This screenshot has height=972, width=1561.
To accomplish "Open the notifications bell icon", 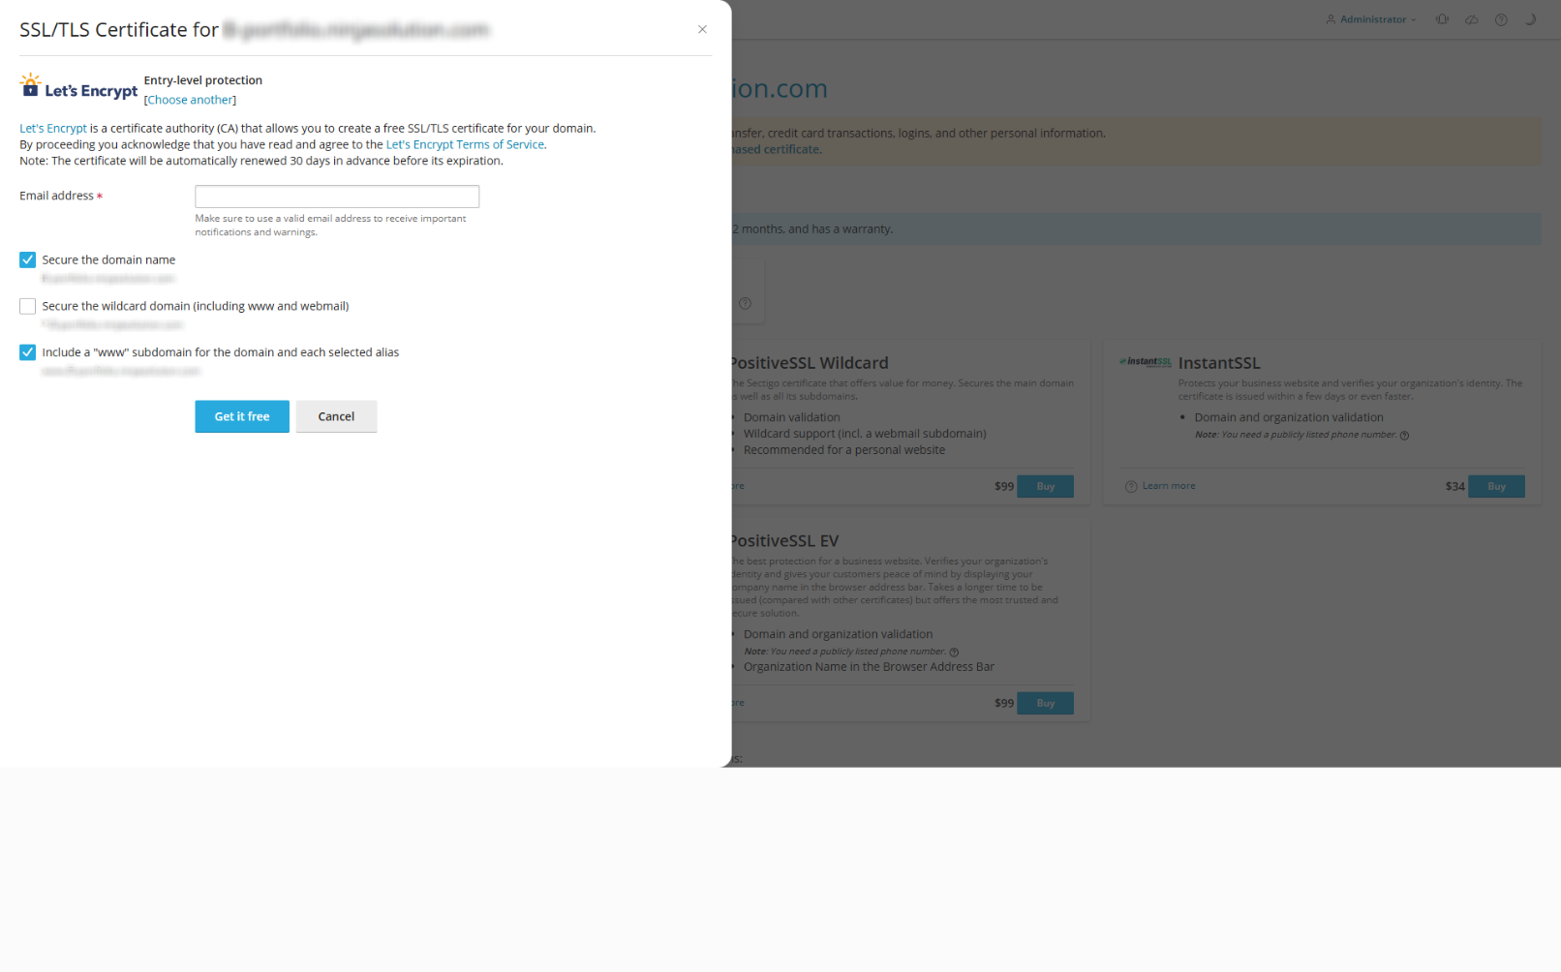I will pyautogui.click(x=1442, y=19).
